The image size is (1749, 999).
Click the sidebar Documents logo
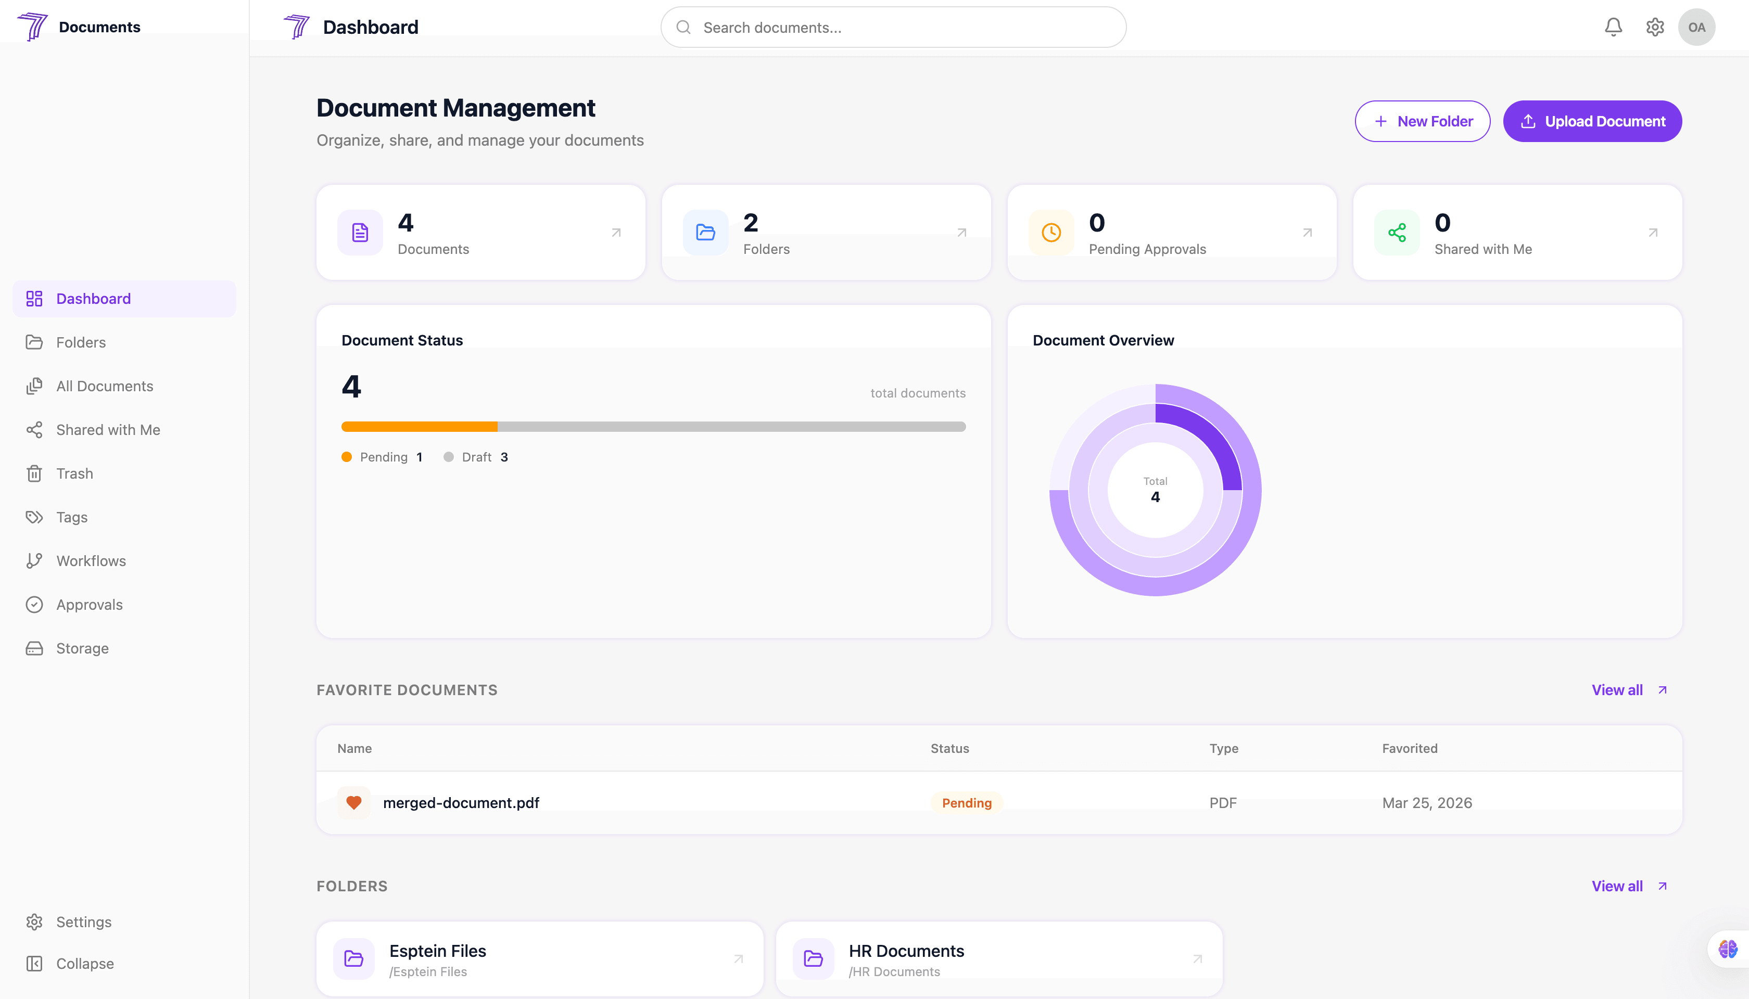pyautogui.click(x=32, y=27)
